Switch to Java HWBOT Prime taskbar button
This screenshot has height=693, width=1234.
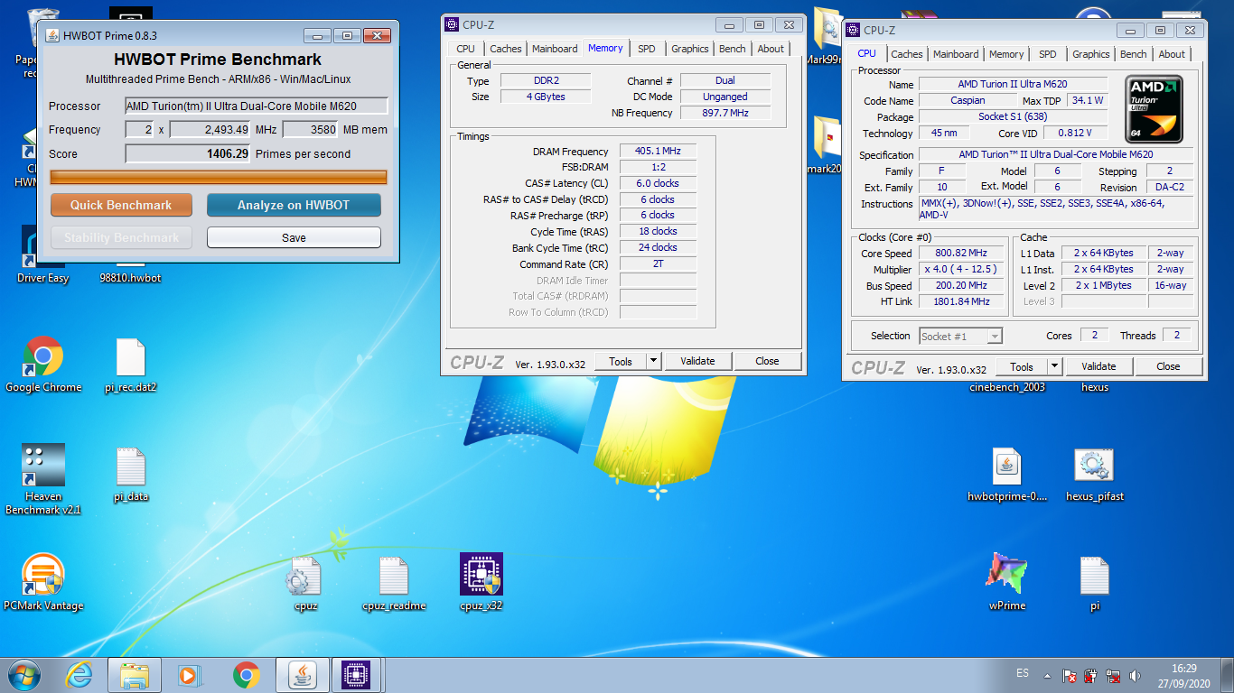pyautogui.click(x=302, y=674)
